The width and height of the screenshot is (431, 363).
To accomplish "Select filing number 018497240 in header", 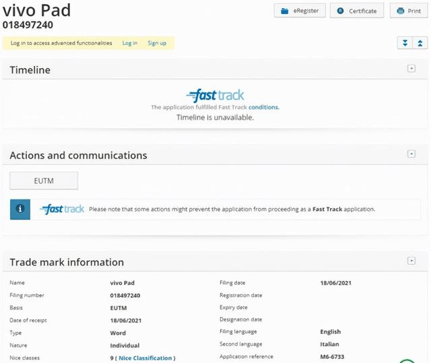I will point(28,25).
